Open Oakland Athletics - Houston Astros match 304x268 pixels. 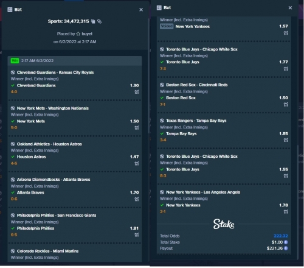(x=49, y=144)
